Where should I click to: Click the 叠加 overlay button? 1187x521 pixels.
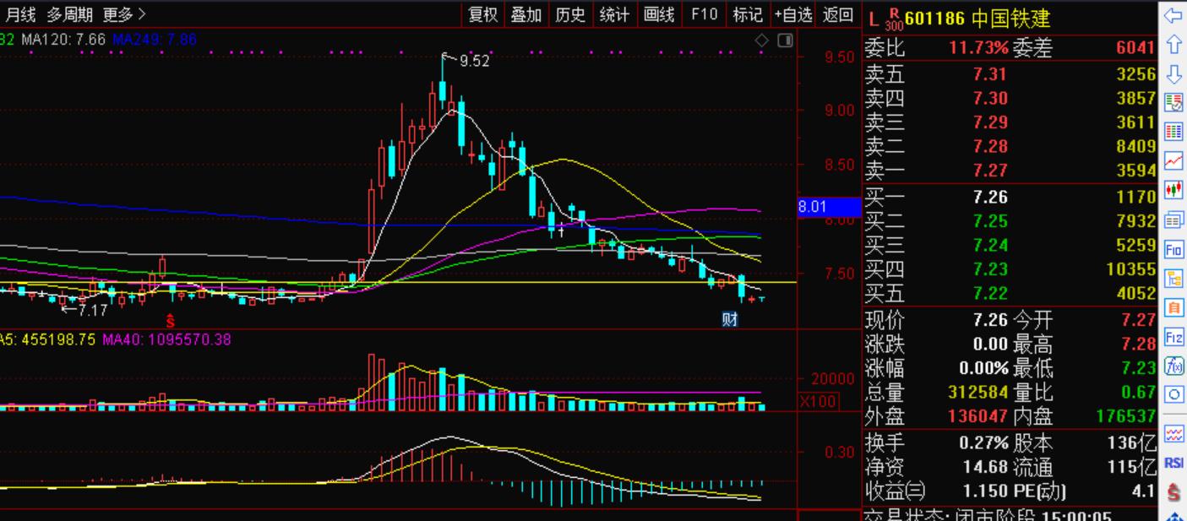coord(525,14)
